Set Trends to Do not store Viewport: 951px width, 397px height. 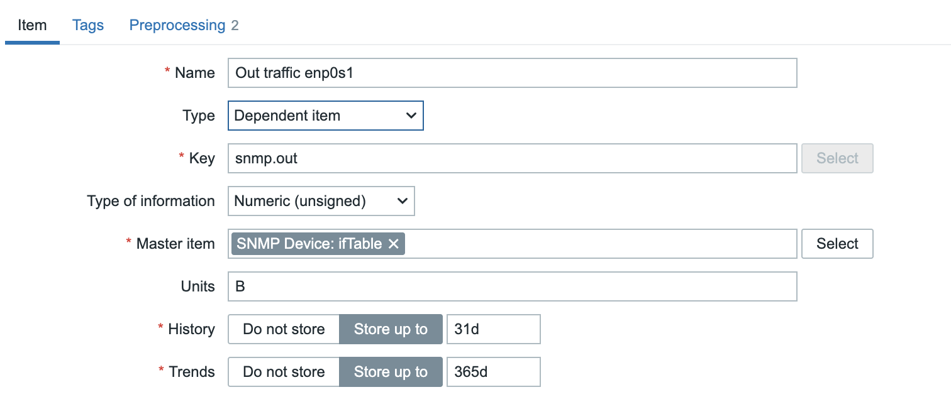[x=284, y=371]
